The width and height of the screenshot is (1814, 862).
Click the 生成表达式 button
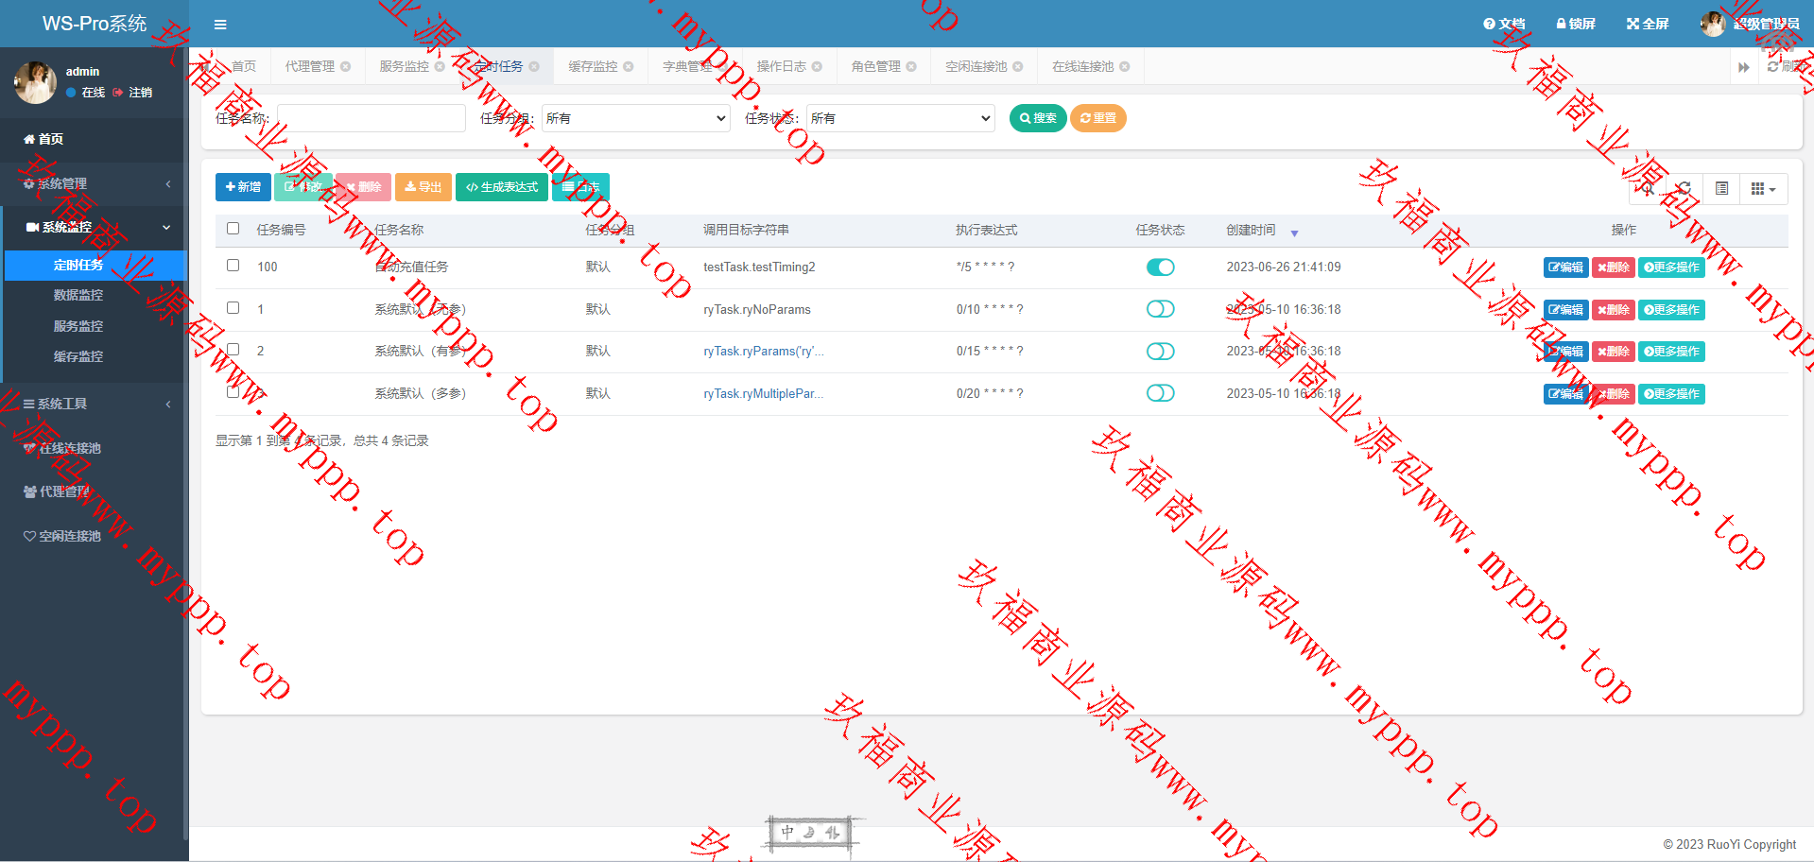[502, 187]
